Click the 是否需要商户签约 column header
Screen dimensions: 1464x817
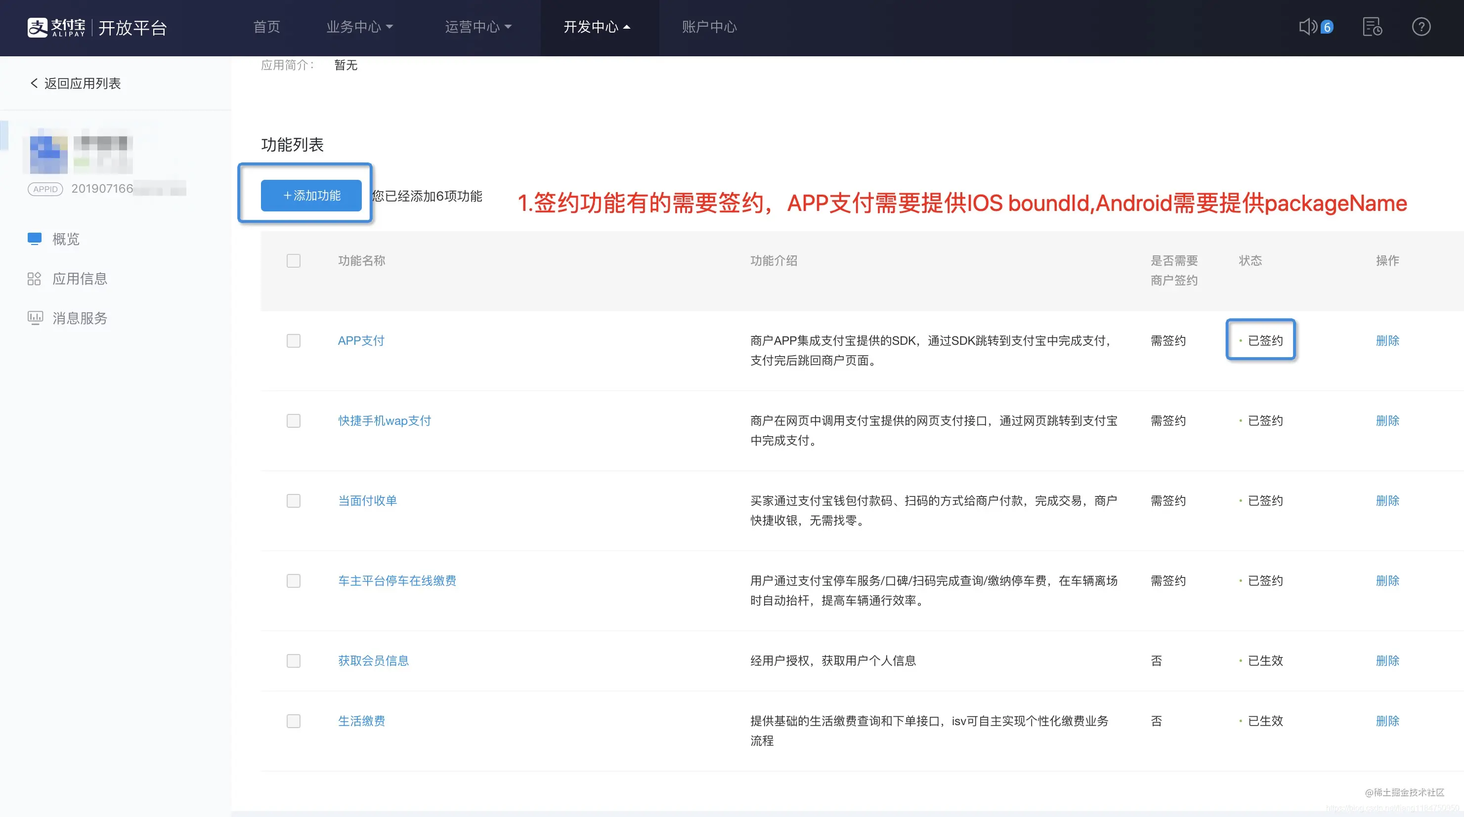tap(1174, 270)
